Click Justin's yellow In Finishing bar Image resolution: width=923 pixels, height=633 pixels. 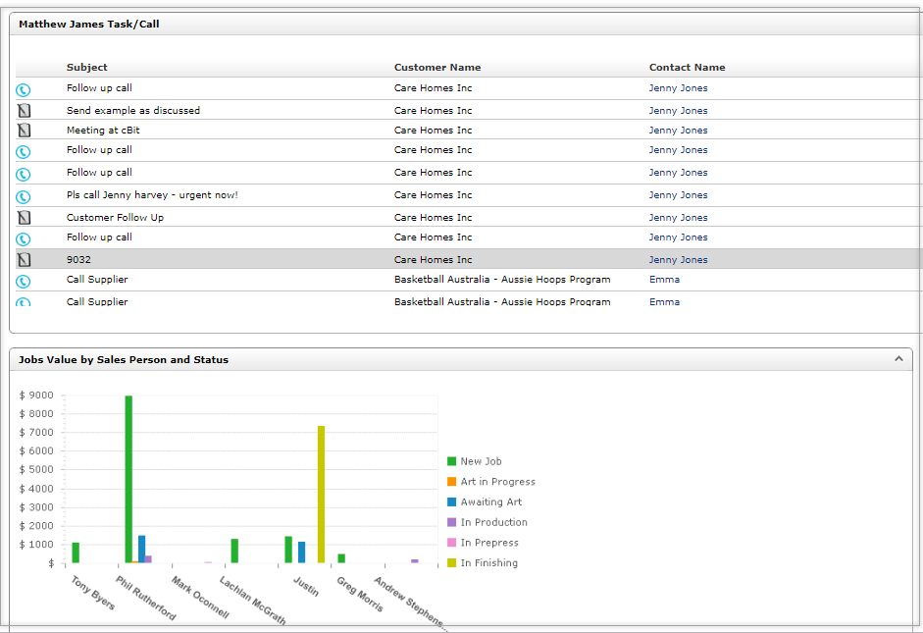click(321, 495)
